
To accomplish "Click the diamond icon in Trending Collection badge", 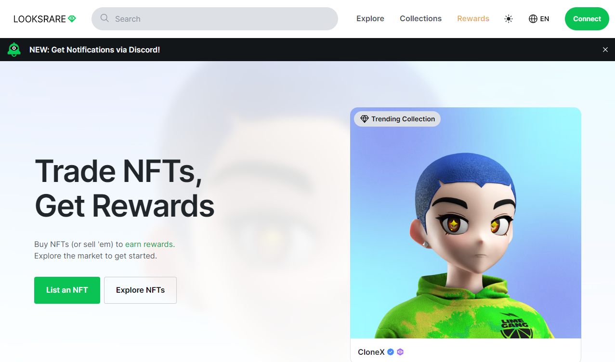I will click(364, 119).
